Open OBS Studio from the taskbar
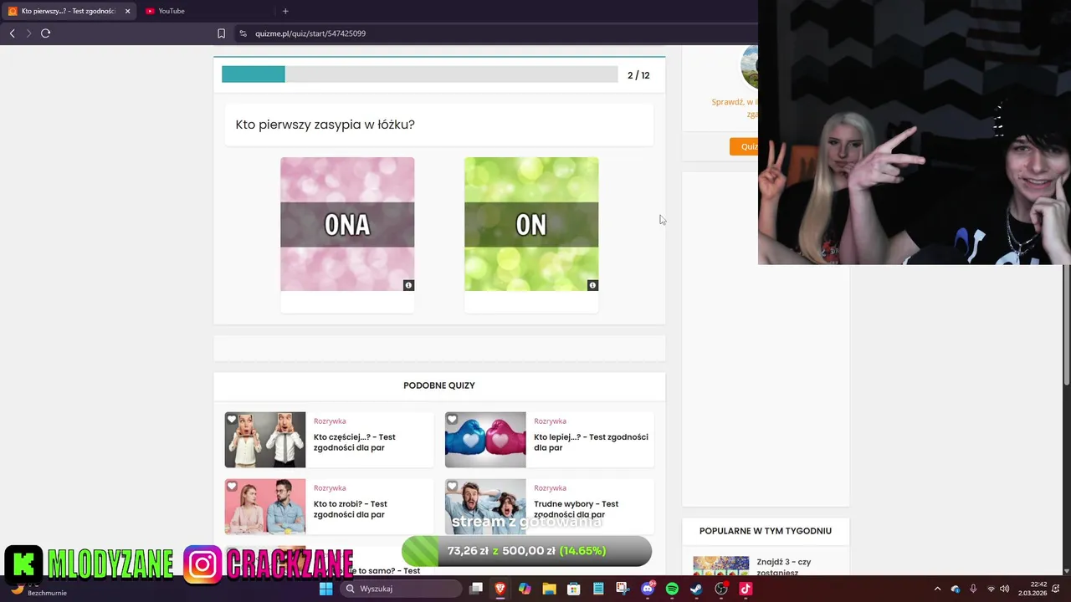 click(721, 589)
